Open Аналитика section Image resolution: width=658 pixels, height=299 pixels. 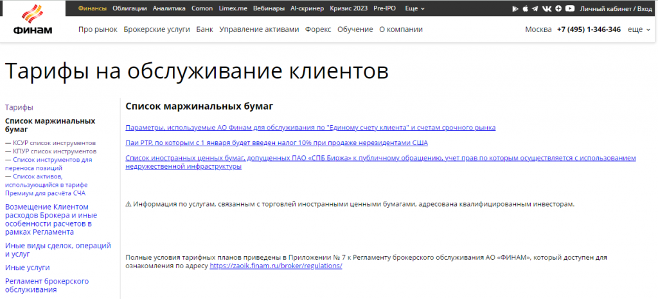[x=169, y=8]
